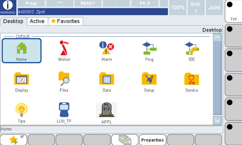Open the LUN_TP teach pendant icon
242x145 pixels.
click(x=64, y=113)
